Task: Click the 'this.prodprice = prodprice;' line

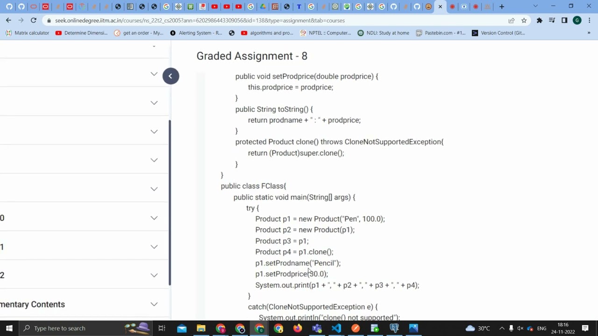Action: [290, 87]
